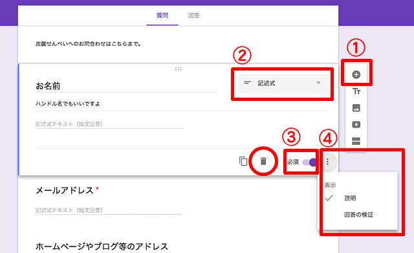Screen dimensions: 414x253
Task: Grab the drag handle above お名前
Action: coord(179,69)
